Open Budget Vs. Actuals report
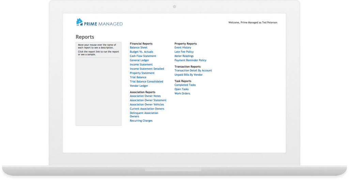 141,52
